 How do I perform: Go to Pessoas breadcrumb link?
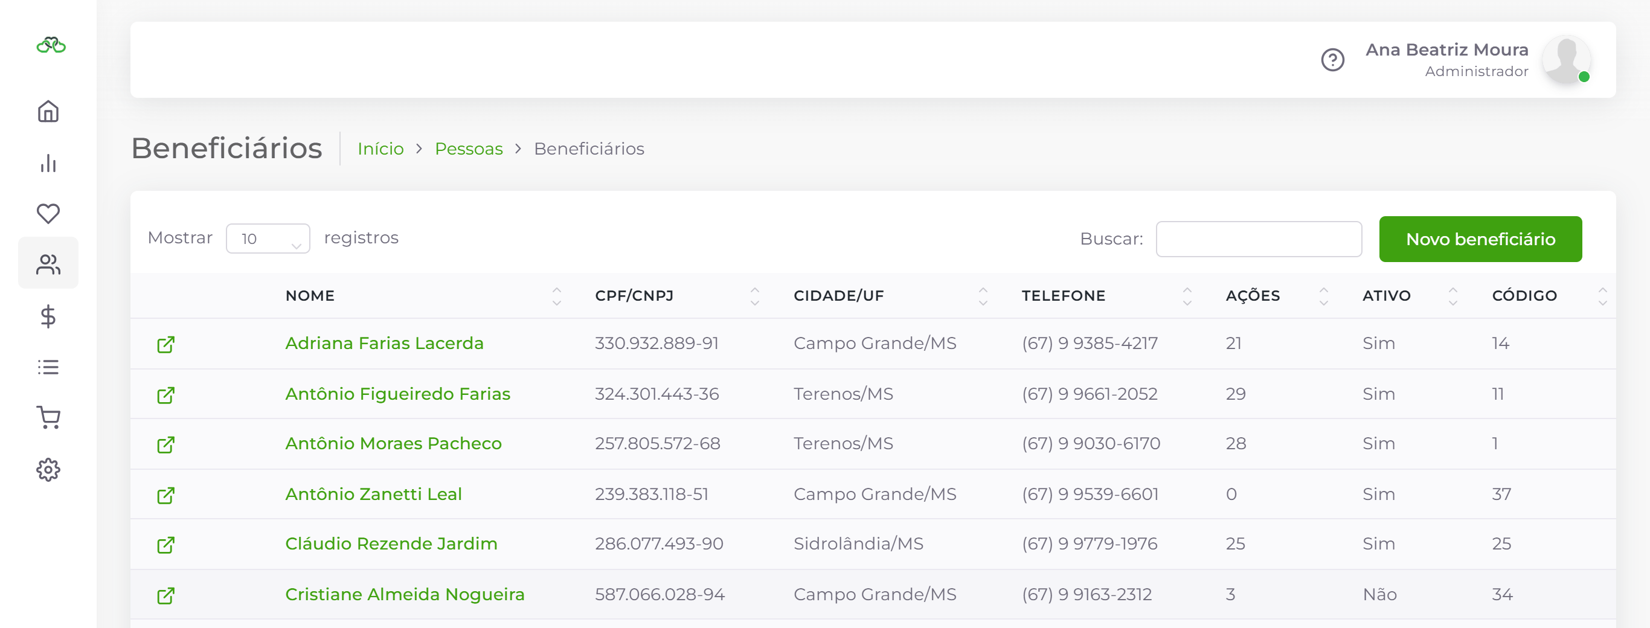[x=469, y=149]
